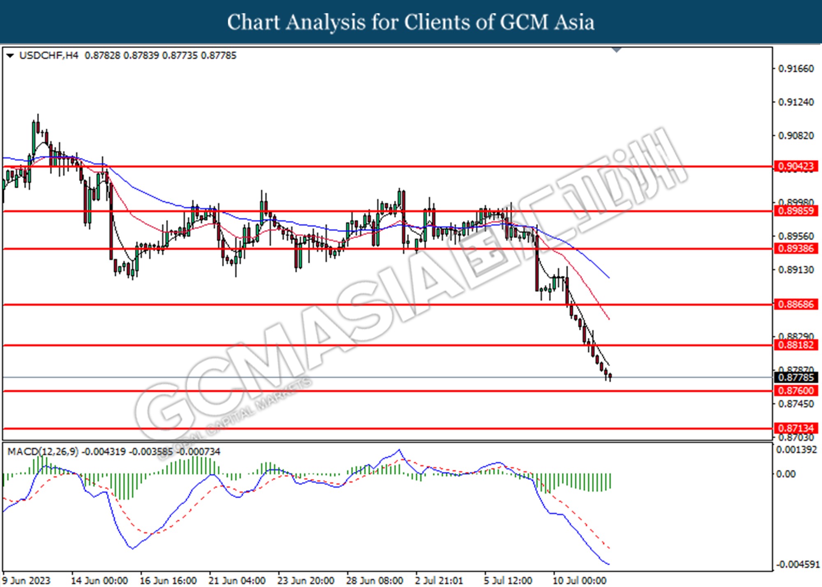Open the USDCHF,H4 chart dropdown arrow
The image size is (822, 587).
tap(10, 55)
